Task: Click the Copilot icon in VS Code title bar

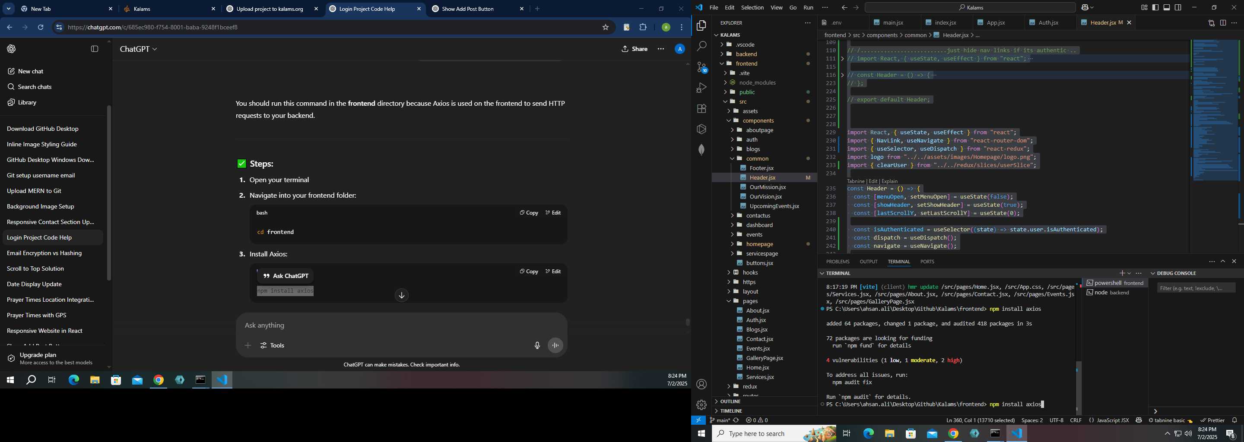Action: click(1084, 8)
